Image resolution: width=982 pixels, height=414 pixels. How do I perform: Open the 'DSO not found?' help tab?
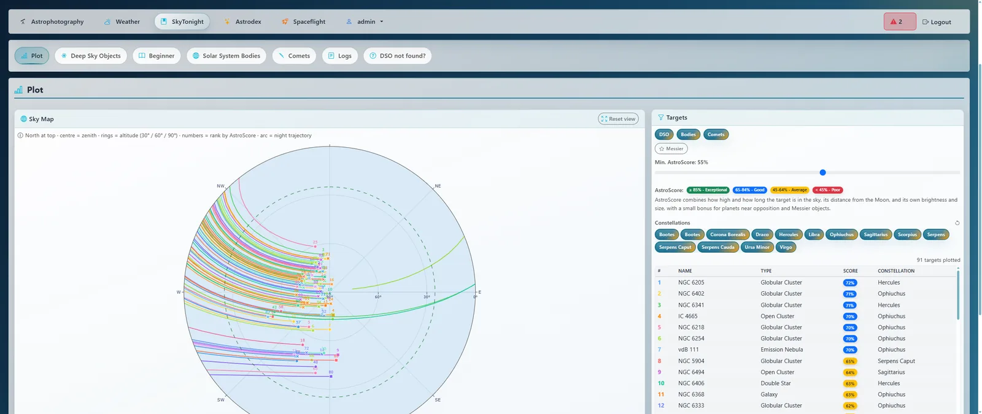tap(398, 56)
